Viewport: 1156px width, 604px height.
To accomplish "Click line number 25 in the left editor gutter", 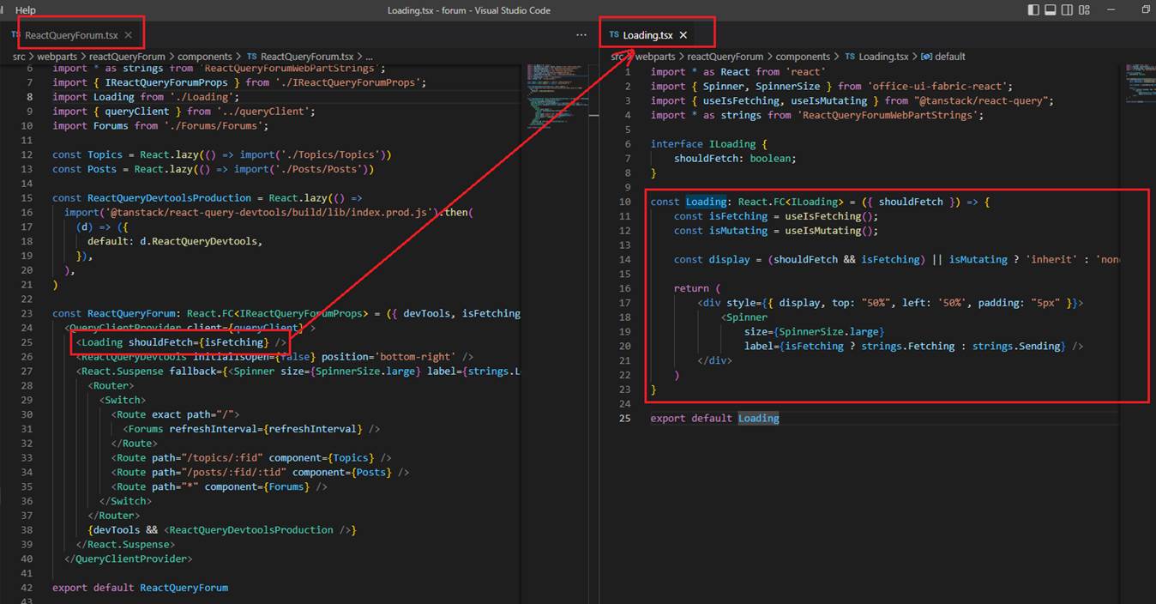I will click(x=27, y=342).
